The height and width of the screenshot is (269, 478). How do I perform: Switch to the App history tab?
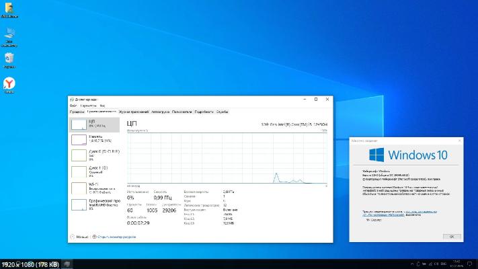pyautogui.click(x=134, y=112)
